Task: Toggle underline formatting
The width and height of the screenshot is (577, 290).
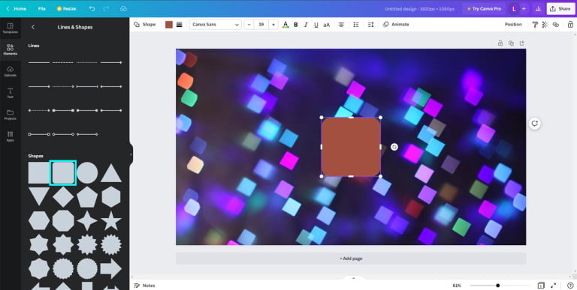Action: click(316, 25)
